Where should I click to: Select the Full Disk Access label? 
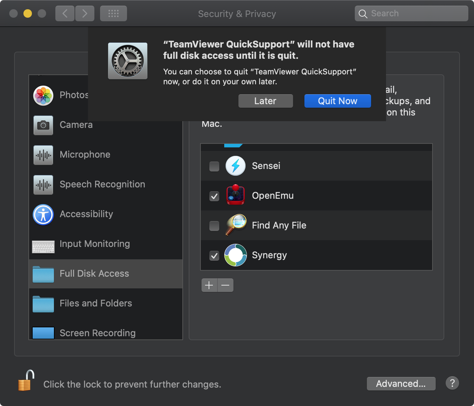coord(94,274)
